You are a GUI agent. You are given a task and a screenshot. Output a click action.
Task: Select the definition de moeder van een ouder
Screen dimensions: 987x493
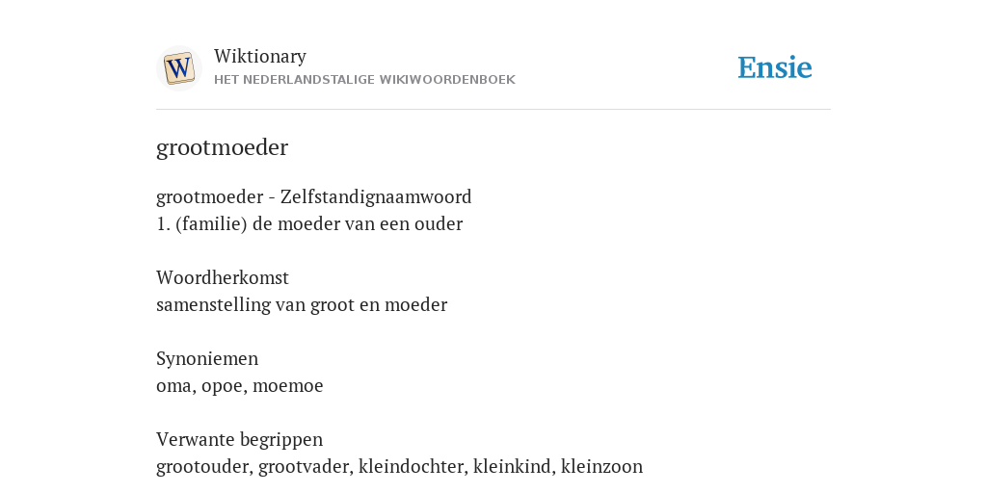(358, 223)
